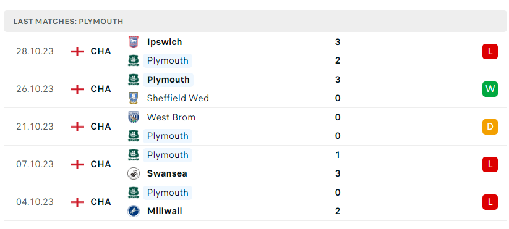Click the Last Matches: Plymouth header
The height and width of the screenshot is (229, 509).
pos(68,22)
